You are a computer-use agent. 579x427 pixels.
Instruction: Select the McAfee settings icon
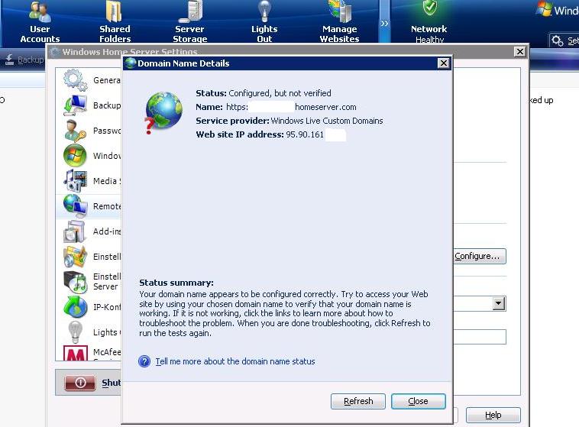[x=76, y=353]
